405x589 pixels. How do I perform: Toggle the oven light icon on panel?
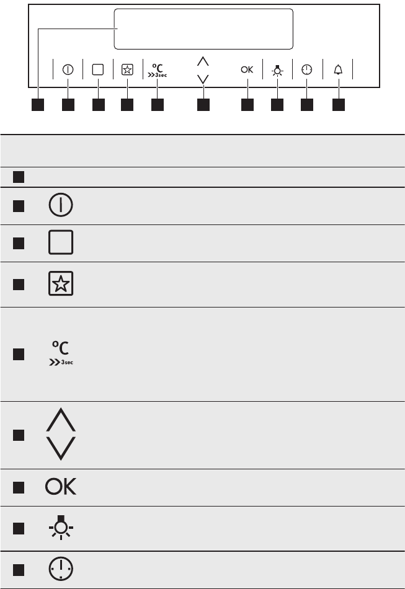click(278, 70)
